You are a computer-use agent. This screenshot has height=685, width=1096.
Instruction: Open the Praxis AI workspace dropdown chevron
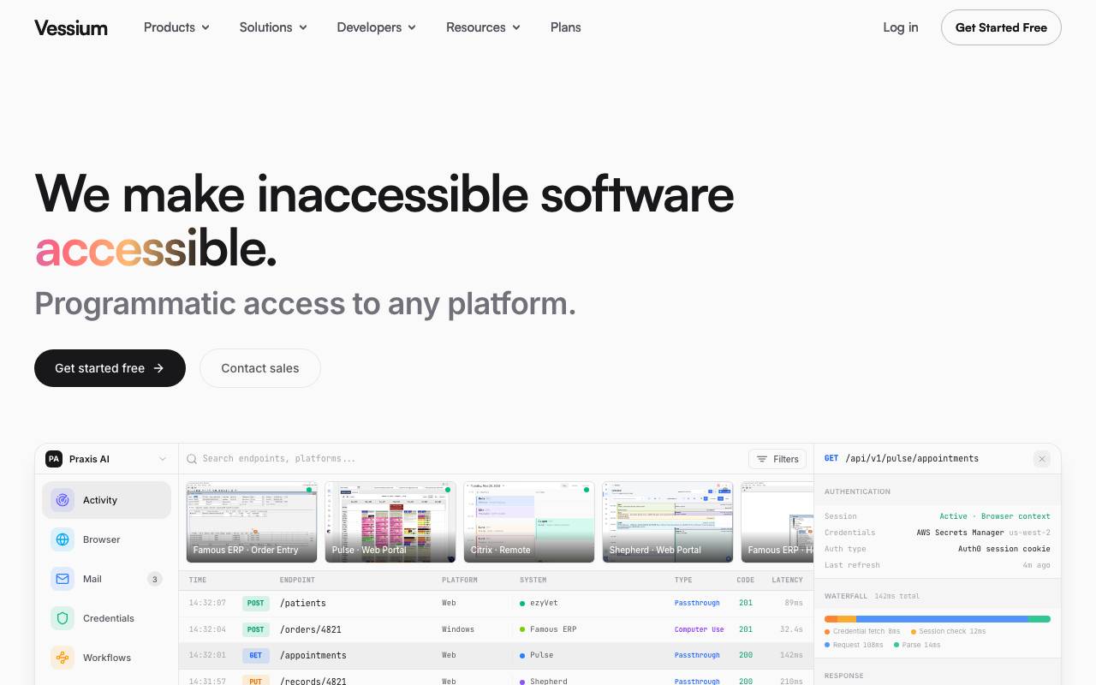tap(163, 459)
